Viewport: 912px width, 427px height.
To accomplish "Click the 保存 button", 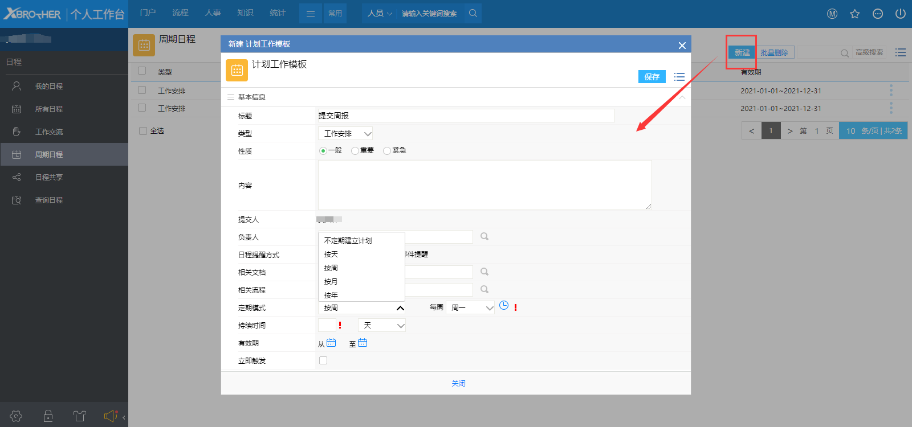I will pos(652,77).
